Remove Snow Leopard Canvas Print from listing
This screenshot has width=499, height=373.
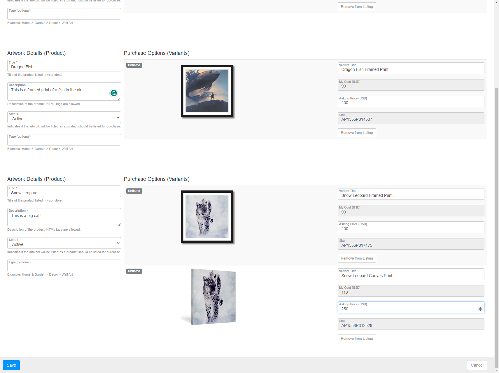[357, 339]
